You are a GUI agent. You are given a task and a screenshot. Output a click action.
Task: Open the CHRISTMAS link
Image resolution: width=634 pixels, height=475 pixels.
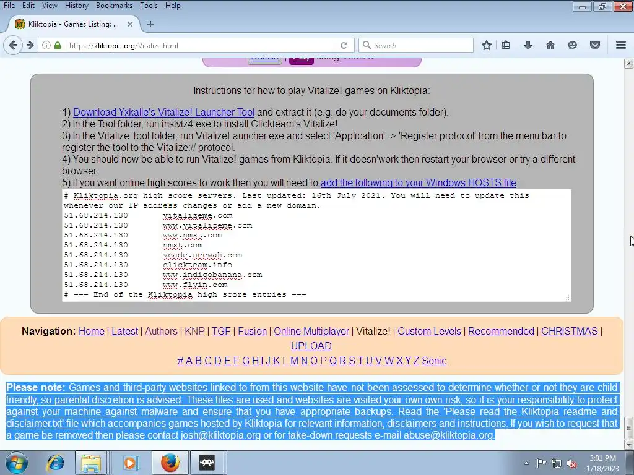[x=570, y=332]
